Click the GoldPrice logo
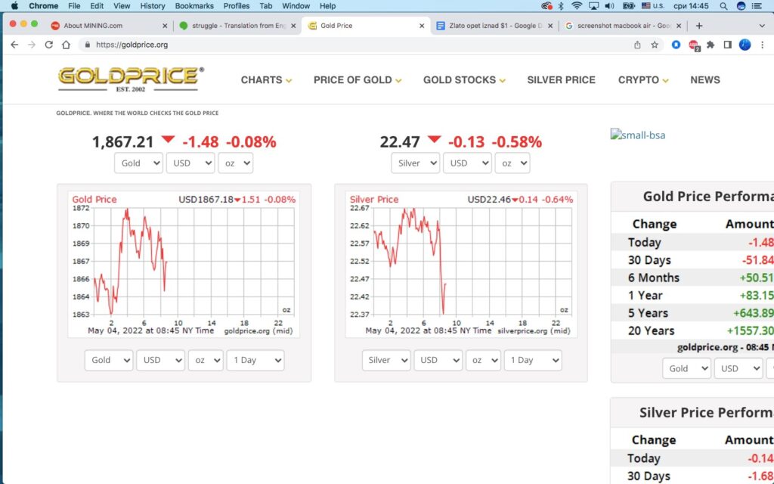The height and width of the screenshot is (484, 774). tap(131, 78)
